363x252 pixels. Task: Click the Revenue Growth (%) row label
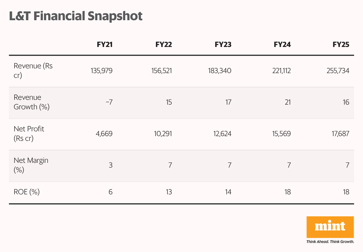click(x=32, y=102)
